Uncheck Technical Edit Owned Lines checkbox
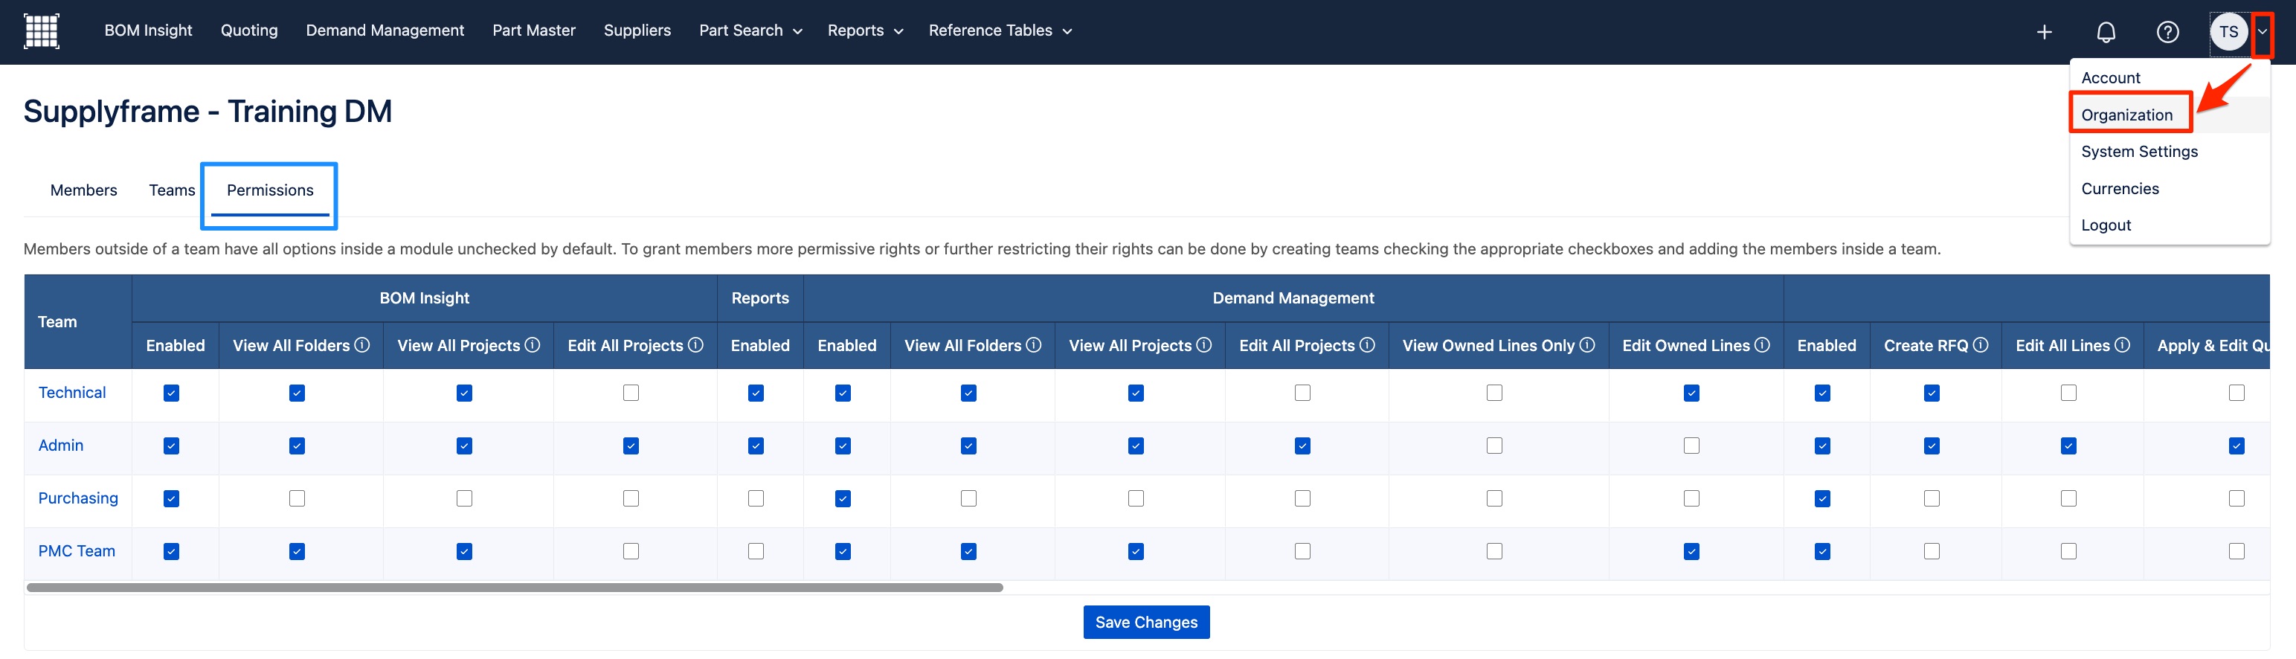The image size is (2296, 659). pyautogui.click(x=1692, y=393)
